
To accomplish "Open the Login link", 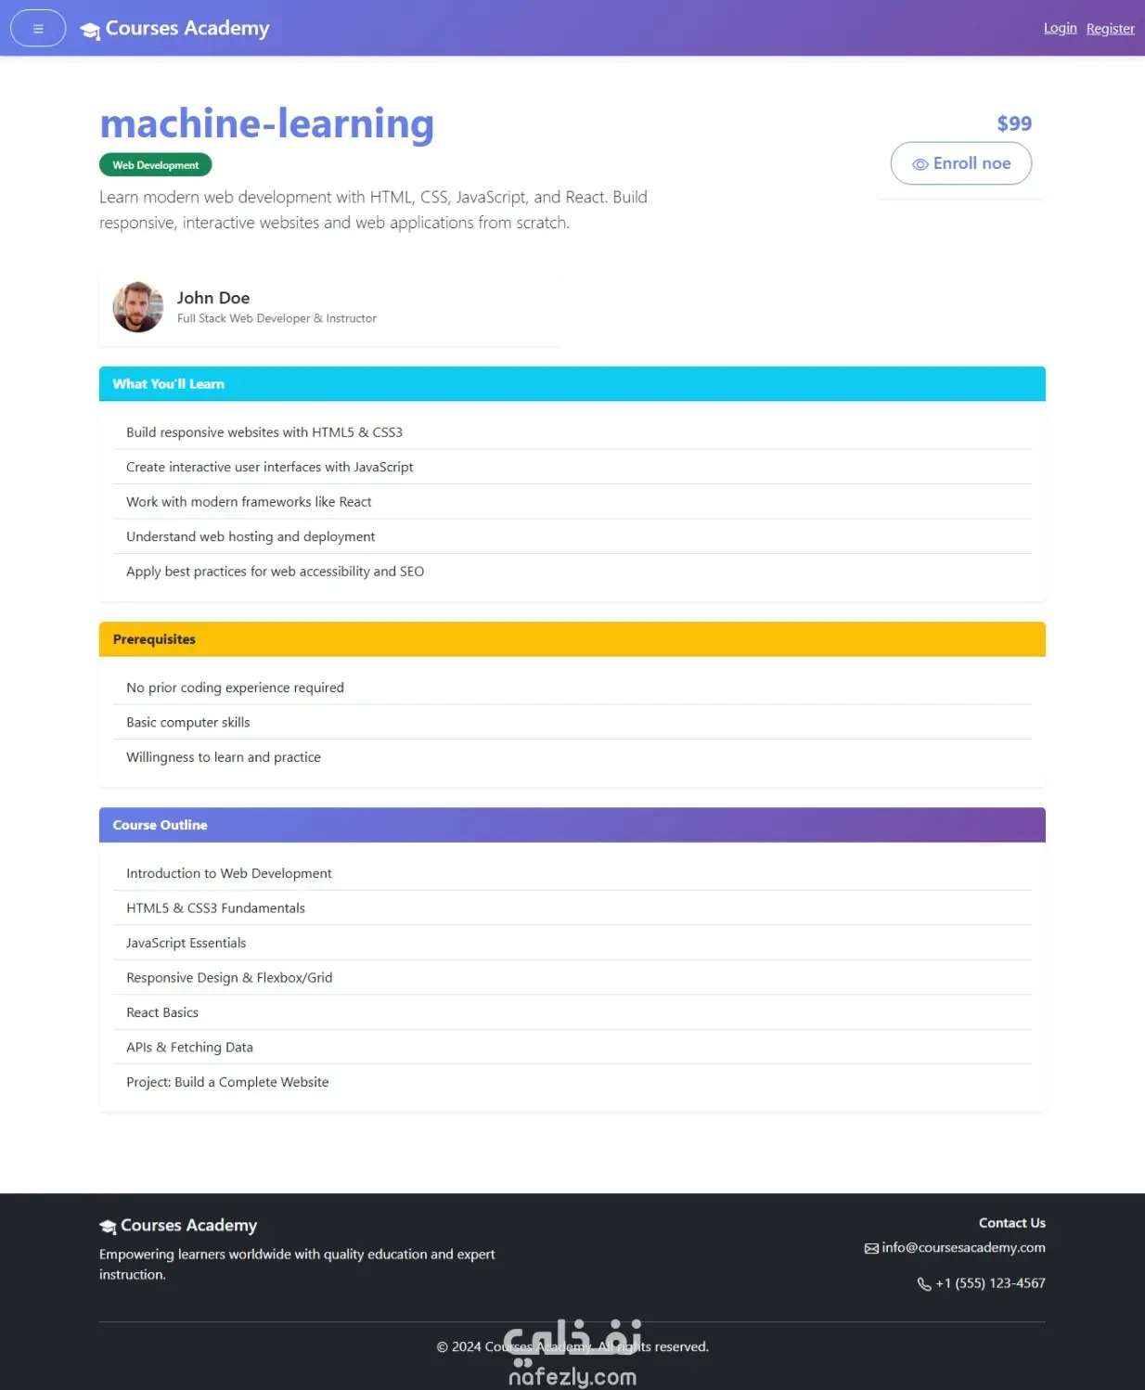I will [1060, 28].
